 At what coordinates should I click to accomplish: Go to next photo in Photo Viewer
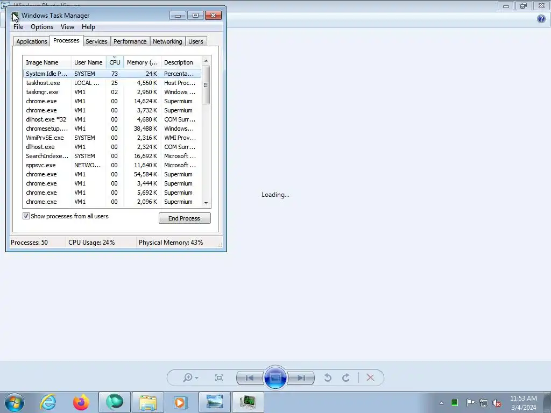coord(301,378)
